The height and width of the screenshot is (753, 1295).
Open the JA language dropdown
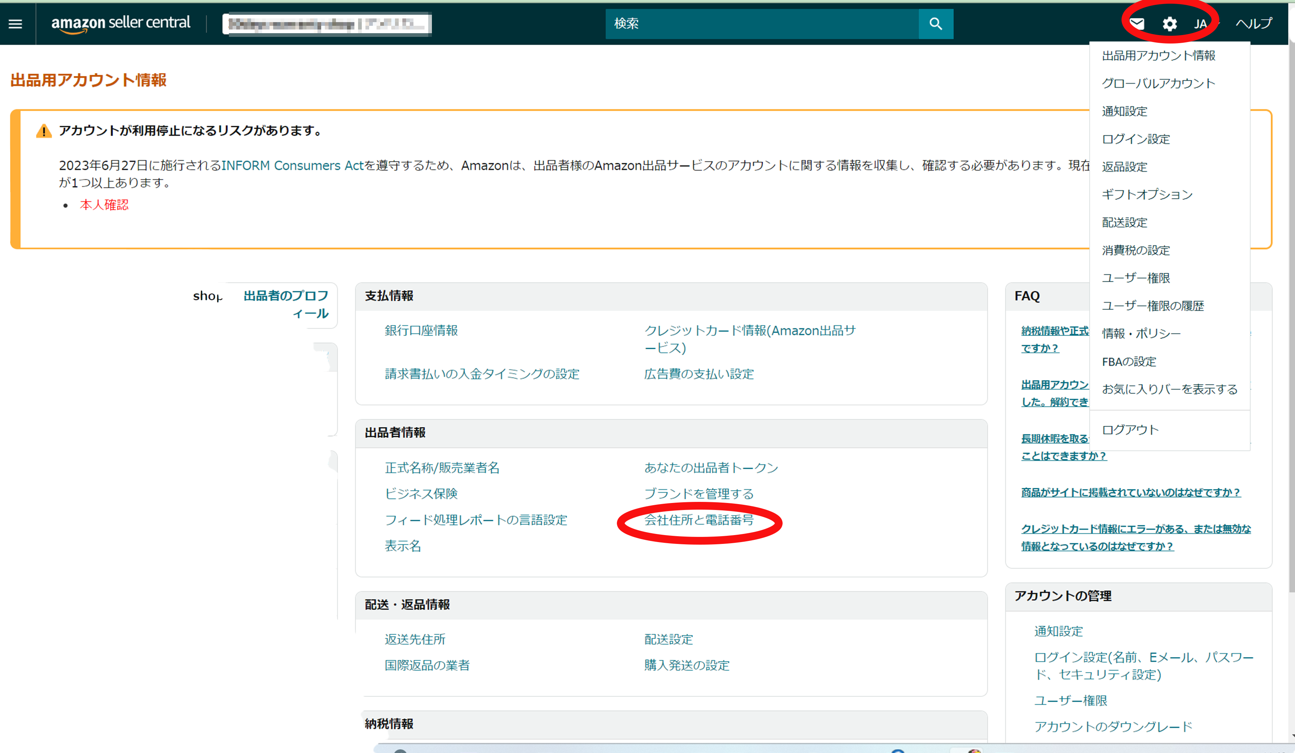[1206, 24]
